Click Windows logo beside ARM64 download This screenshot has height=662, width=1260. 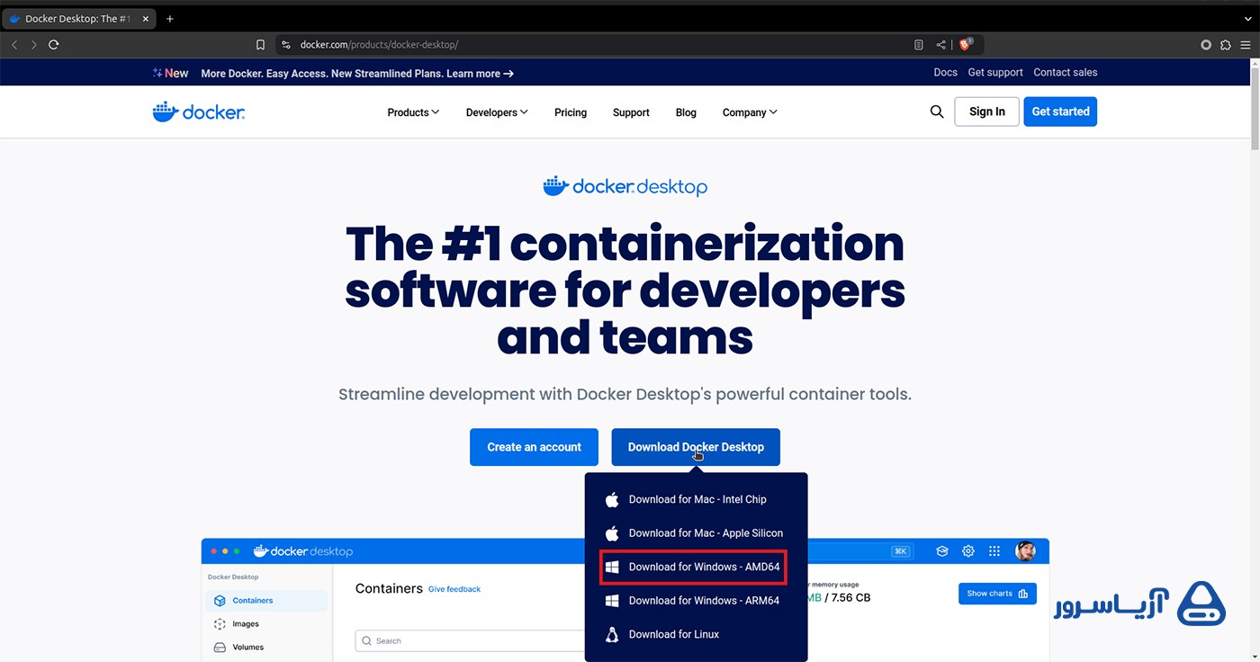612,601
